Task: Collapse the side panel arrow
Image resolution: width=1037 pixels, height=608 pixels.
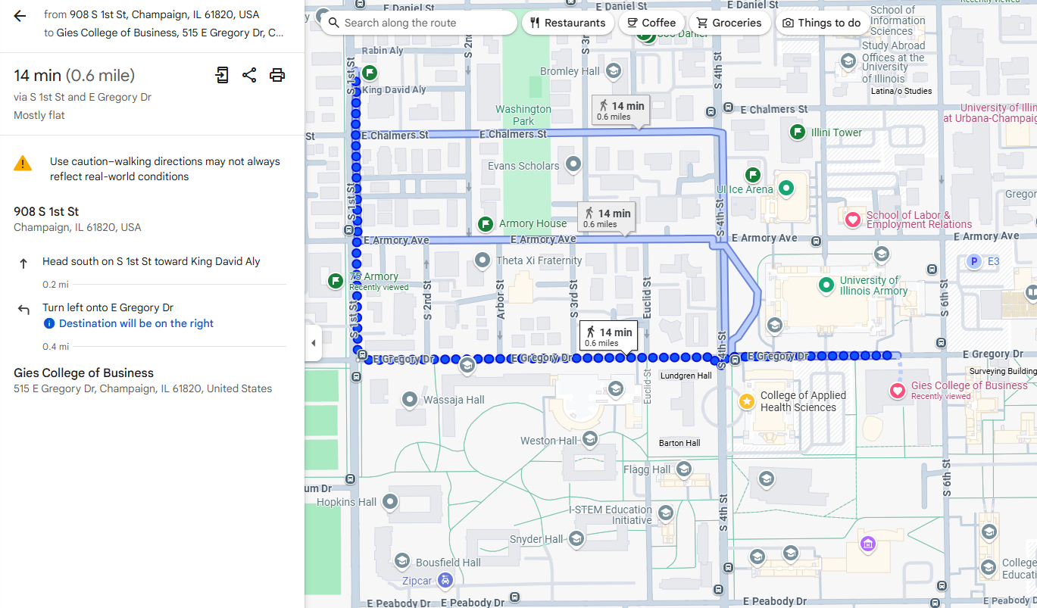Action: pyautogui.click(x=314, y=343)
